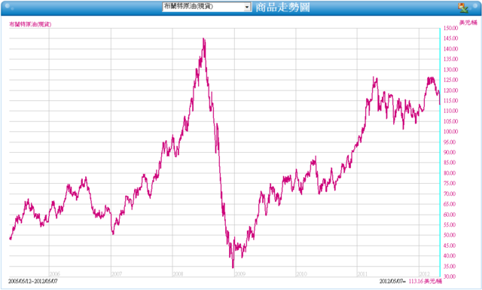Screen dimensions: 482x290
Task: Click the 130.00 price axis label
Action: pyautogui.click(x=450, y=69)
